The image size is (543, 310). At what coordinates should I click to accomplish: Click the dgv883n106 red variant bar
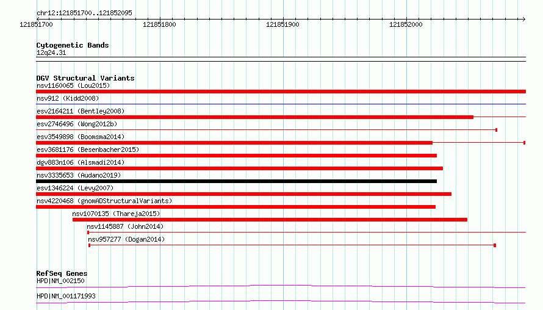[239, 168]
